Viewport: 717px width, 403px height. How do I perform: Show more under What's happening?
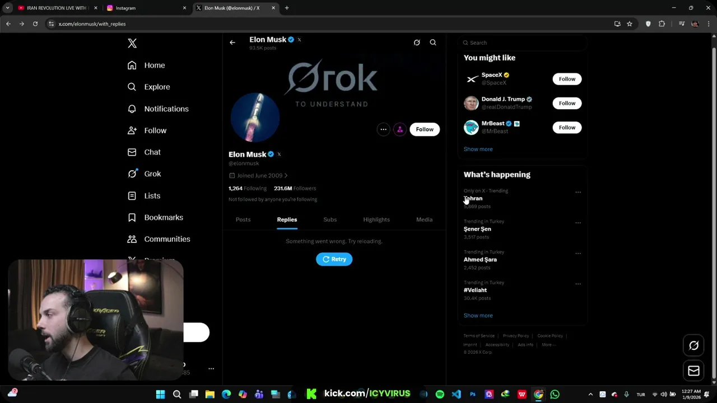tap(478, 316)
